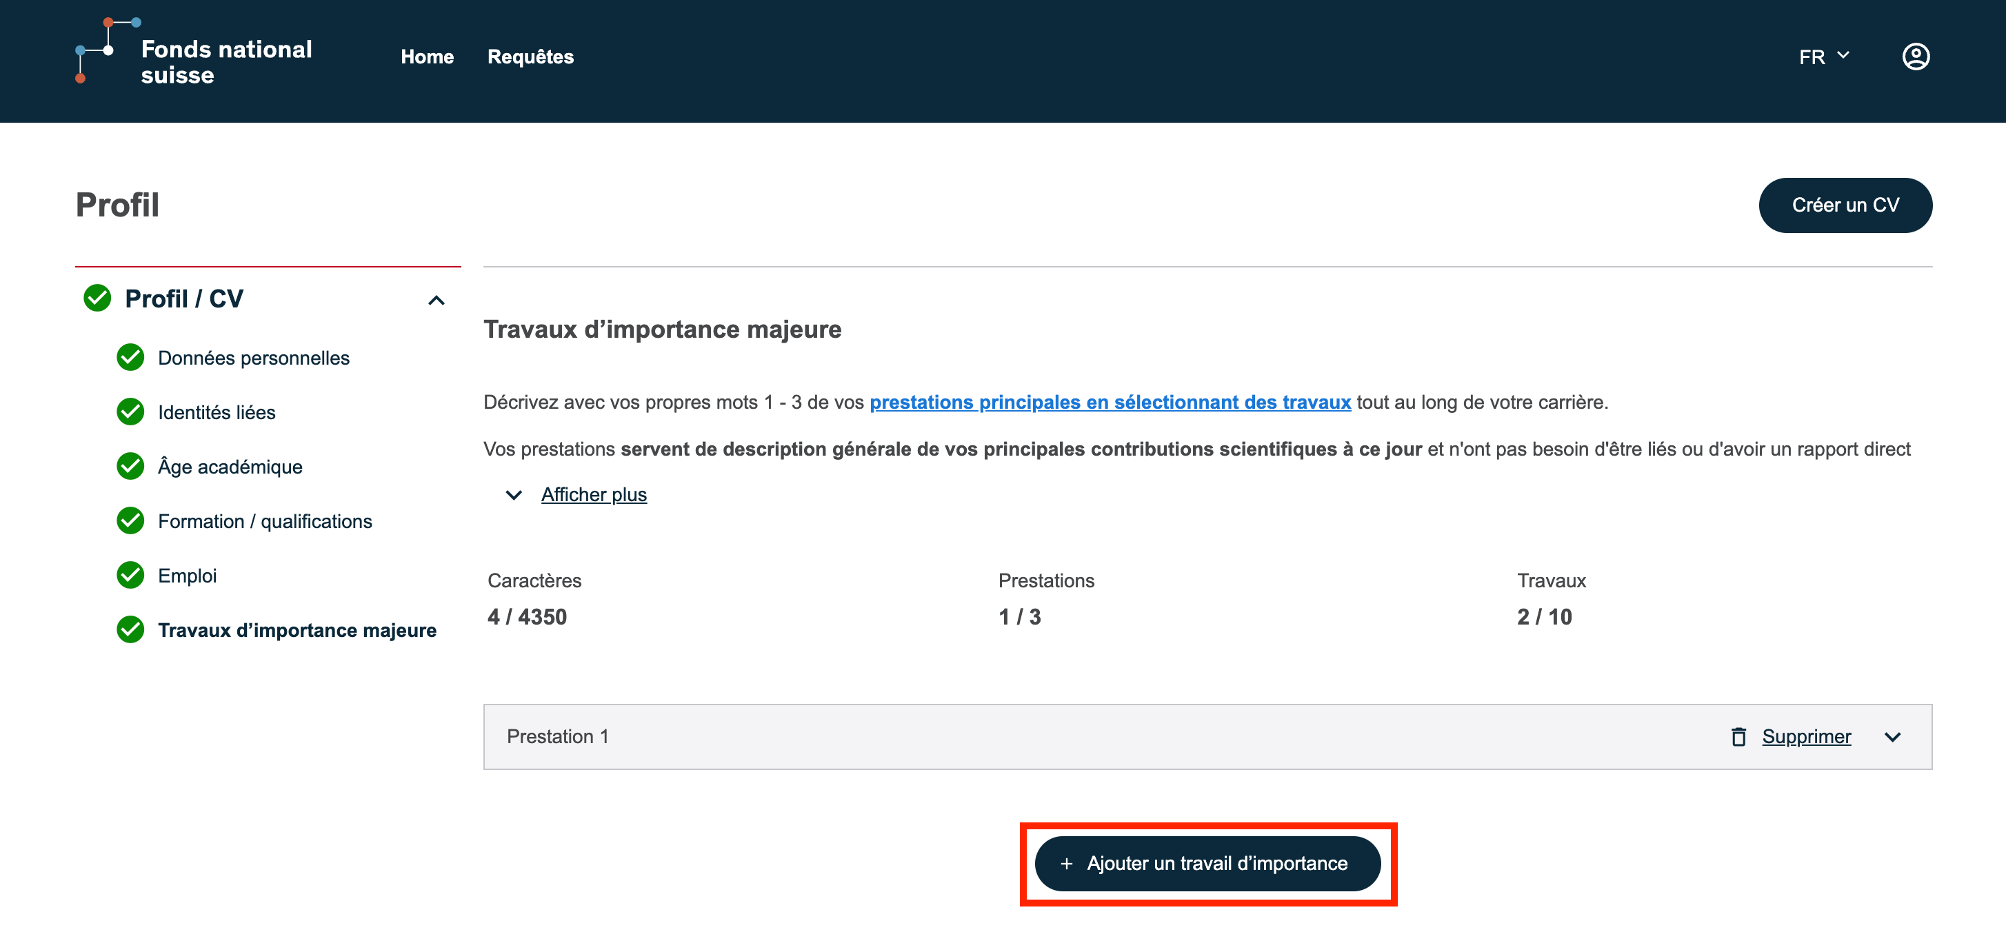This screenshot has height=932, width=2006.
Task: Delete Prestation 1 via Supprimer link
Action: [x=1806, y=736]
